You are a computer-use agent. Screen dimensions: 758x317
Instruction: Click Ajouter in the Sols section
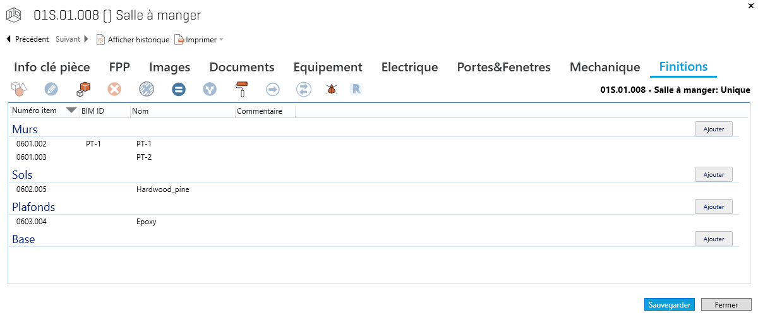(714, 174)
